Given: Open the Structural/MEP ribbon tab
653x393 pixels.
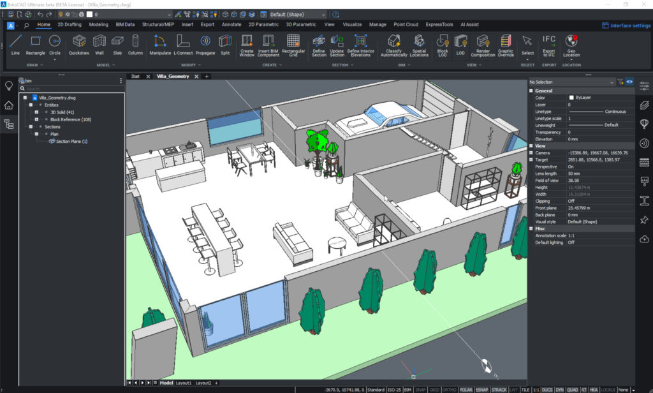Looking at the screenshot, I should pos(158,25).
